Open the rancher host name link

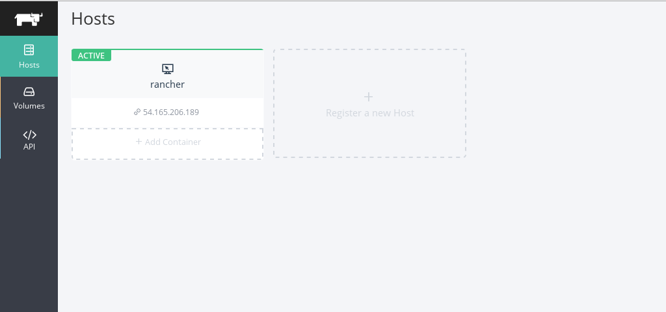coord(167,84)
